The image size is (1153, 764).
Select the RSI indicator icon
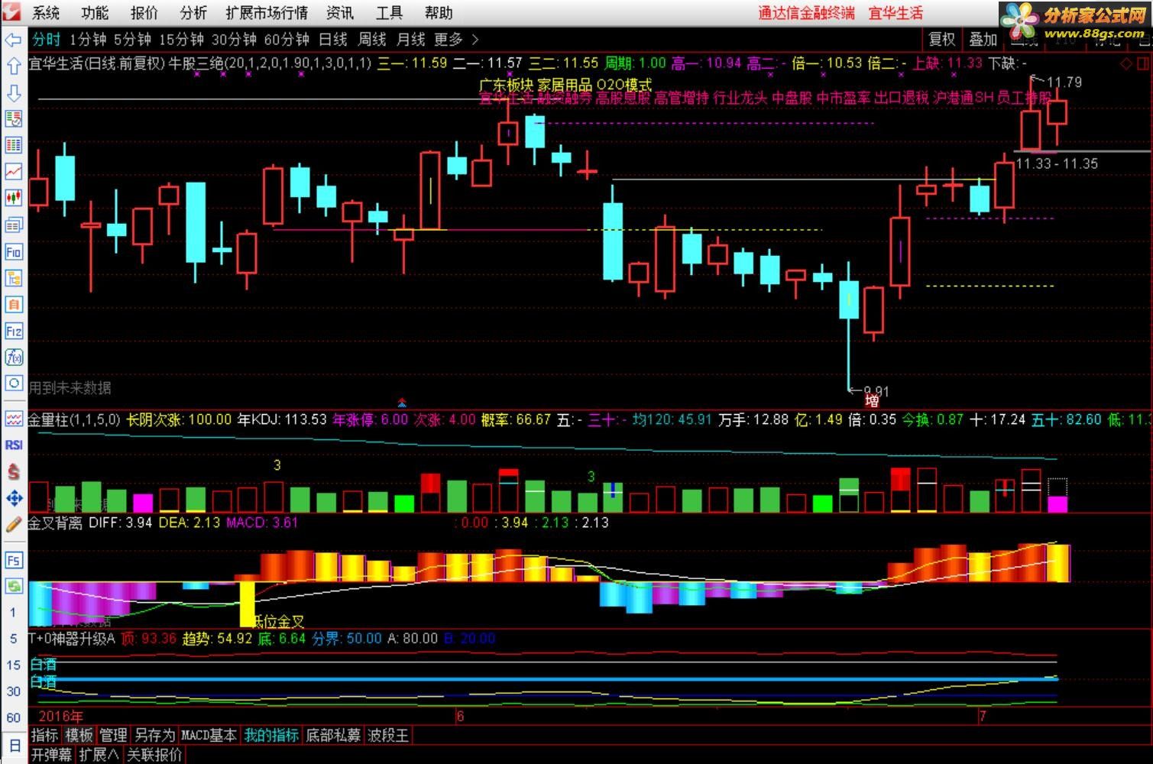[x=13, y=445]
